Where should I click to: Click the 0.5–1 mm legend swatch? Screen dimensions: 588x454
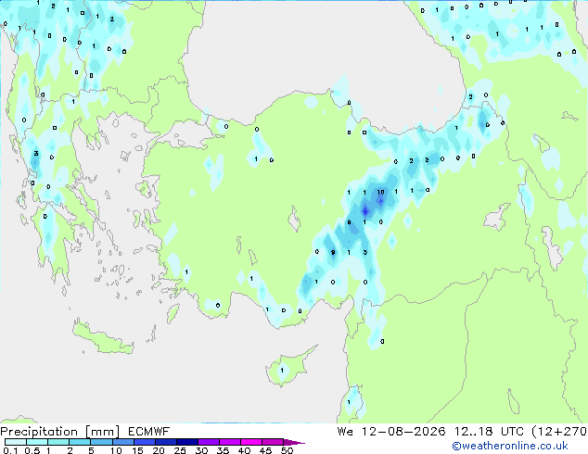click(37, 442)
